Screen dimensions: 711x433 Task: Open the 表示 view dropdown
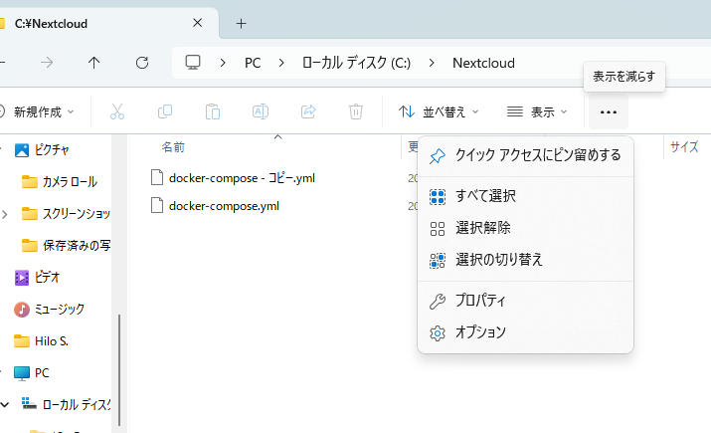(537, 112)
